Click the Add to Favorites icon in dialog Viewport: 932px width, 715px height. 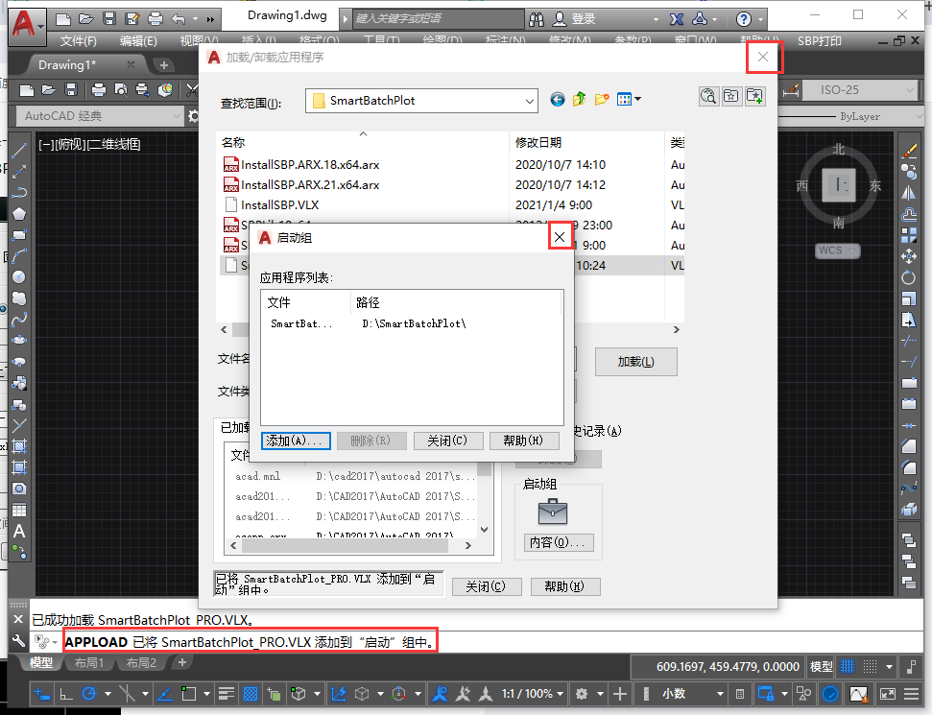(x=754, y=96)
